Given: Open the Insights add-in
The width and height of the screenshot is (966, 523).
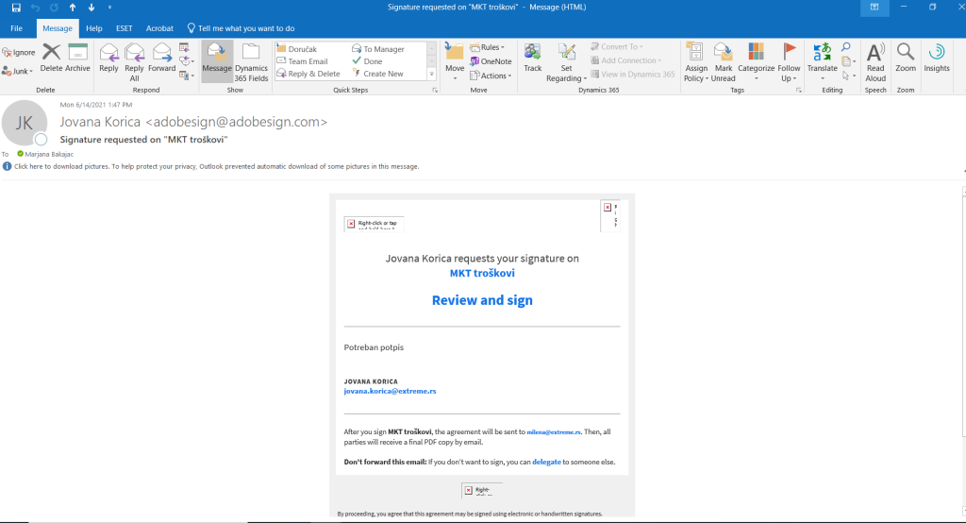Looking at the screenshot, I should click(937, 57).
